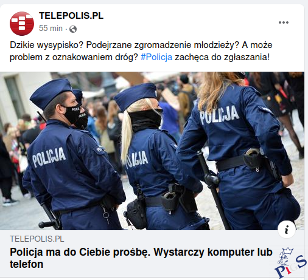Open the police officers article preview photo
Screen dimensions: 308x280
pos(152,151)
